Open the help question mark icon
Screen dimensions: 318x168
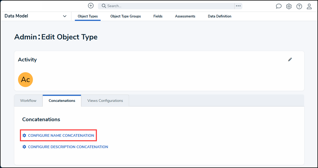[299, 6]
